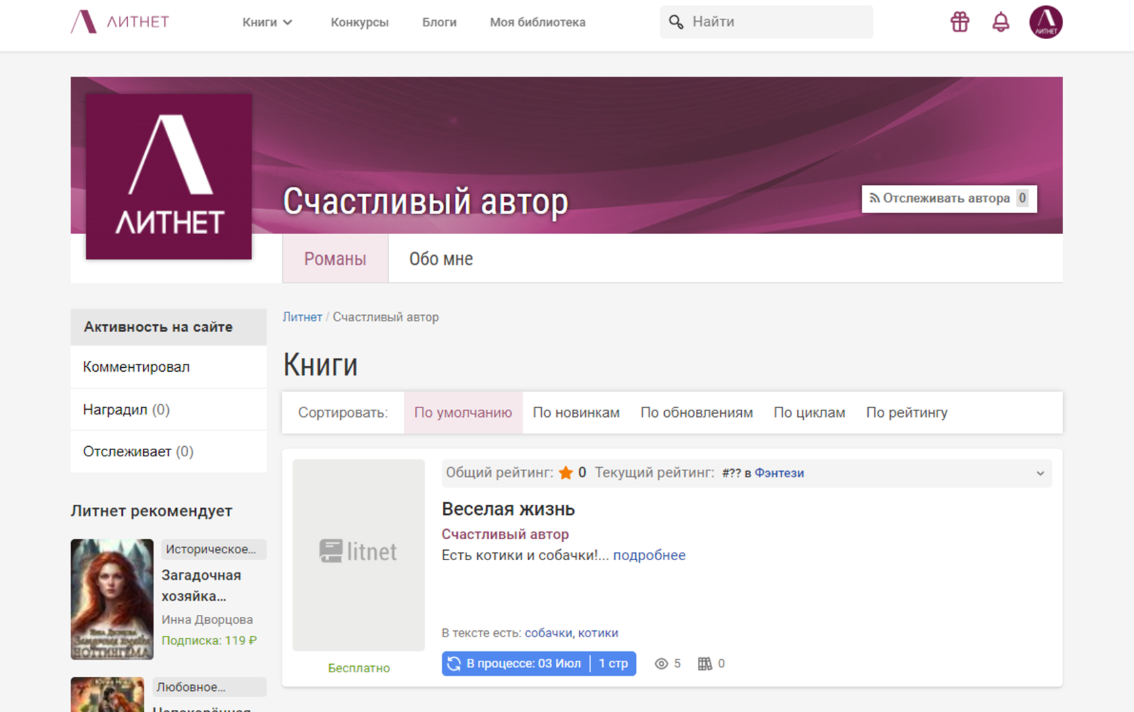Screen dimensions: 1134x712
Task: Click the library shelf count icon
Action: (705, 663)
